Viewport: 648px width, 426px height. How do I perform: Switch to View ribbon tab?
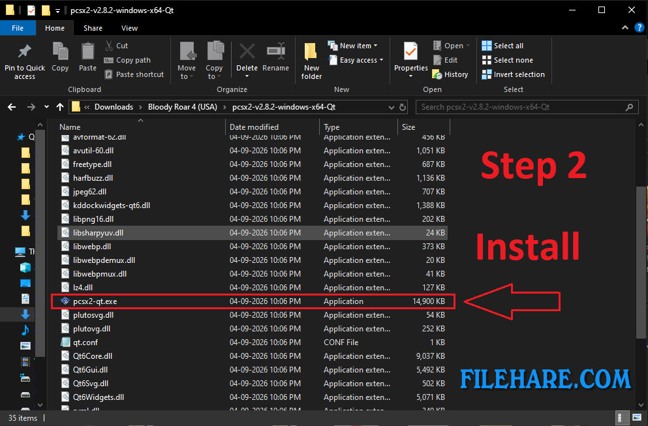(129, 28)
